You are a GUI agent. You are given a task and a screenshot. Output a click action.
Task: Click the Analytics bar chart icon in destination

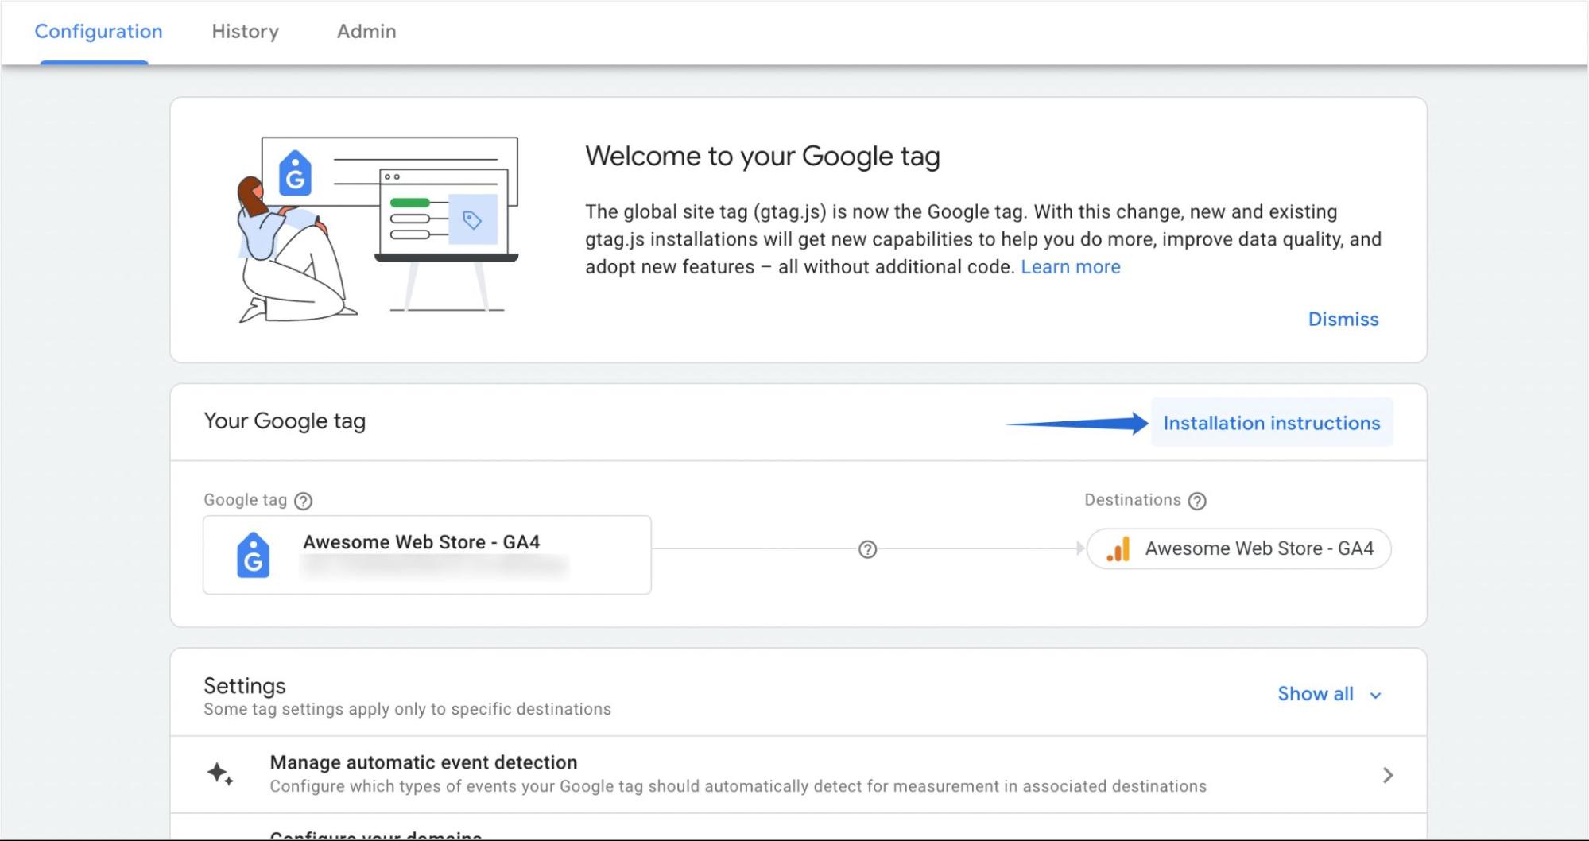[1118, 548]
